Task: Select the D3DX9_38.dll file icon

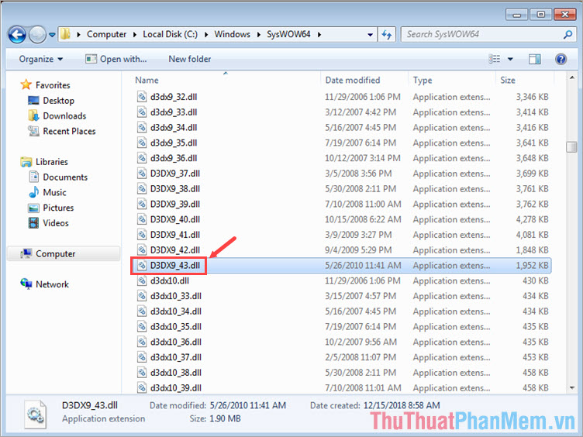Action: (142, 189)
